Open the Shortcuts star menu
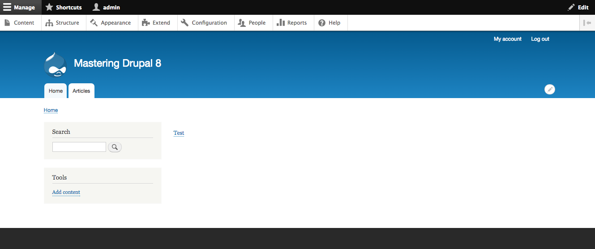Viewport: 595px width, 249px height. pos(64,7)
